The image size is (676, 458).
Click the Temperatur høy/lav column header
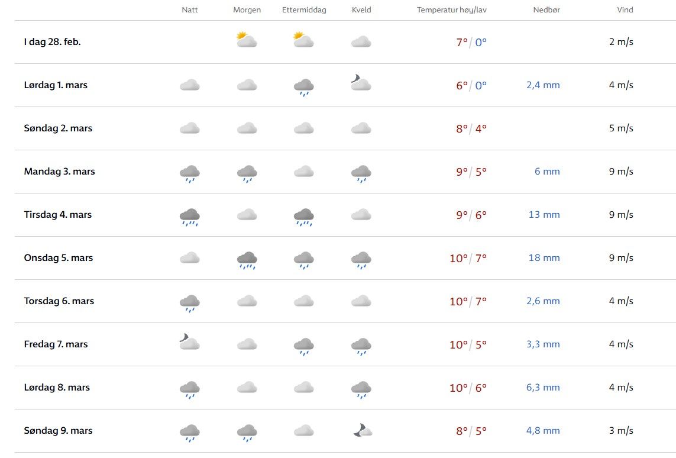click(452, 10)
